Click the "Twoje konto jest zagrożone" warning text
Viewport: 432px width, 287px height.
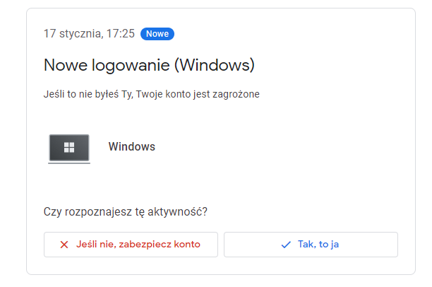coord(198,94)
